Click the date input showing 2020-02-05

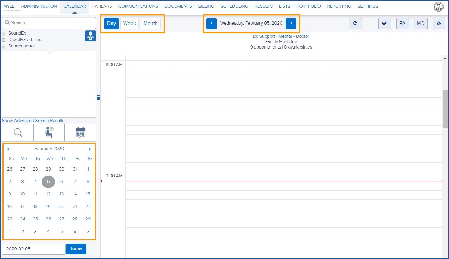click(x=33, y=249)
